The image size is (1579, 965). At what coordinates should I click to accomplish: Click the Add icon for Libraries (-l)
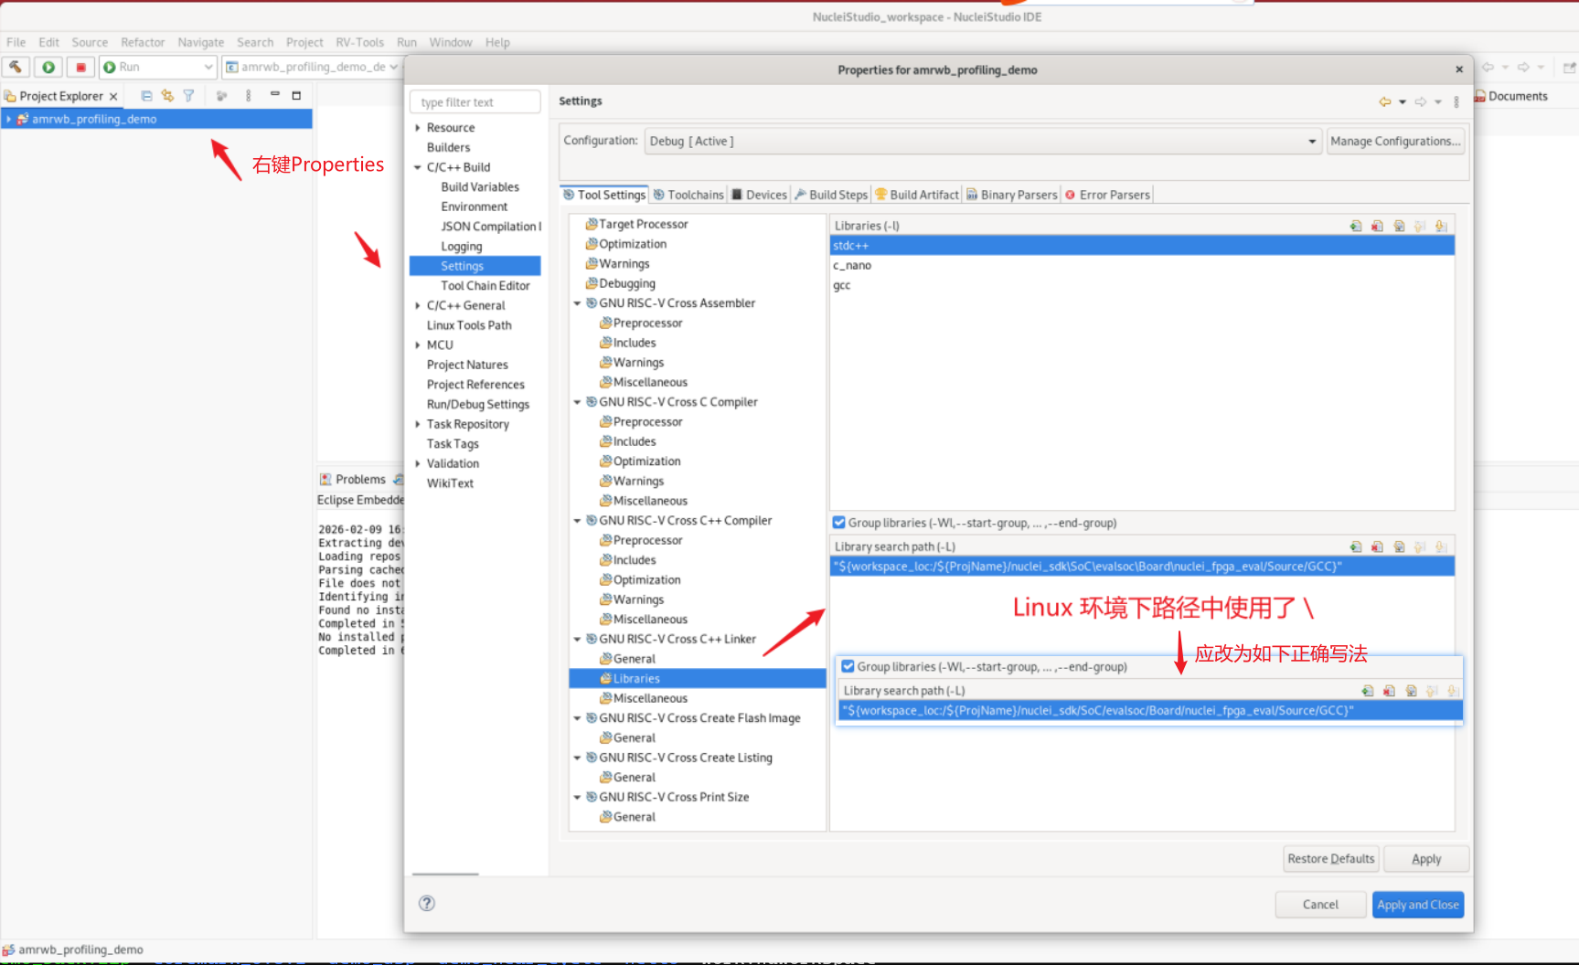tap(1355, 226)
